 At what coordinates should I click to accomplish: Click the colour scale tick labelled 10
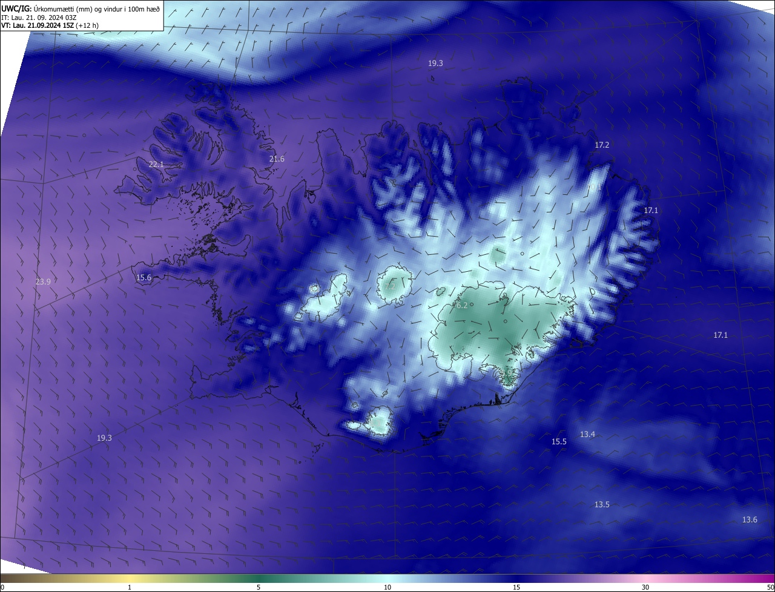(387, 587)
